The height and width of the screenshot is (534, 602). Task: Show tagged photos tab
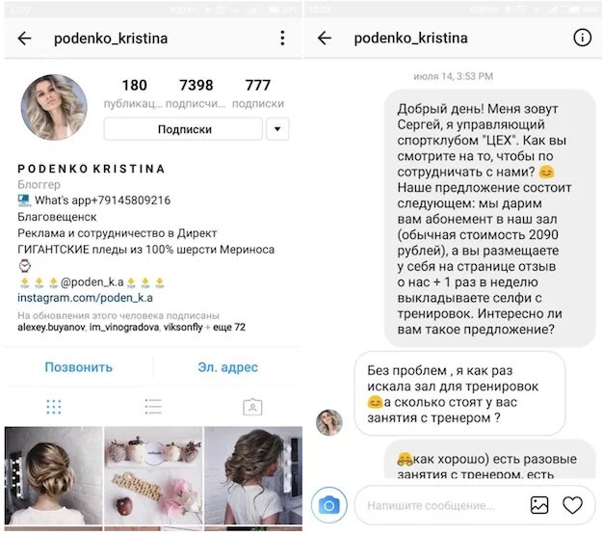point(252,407)
